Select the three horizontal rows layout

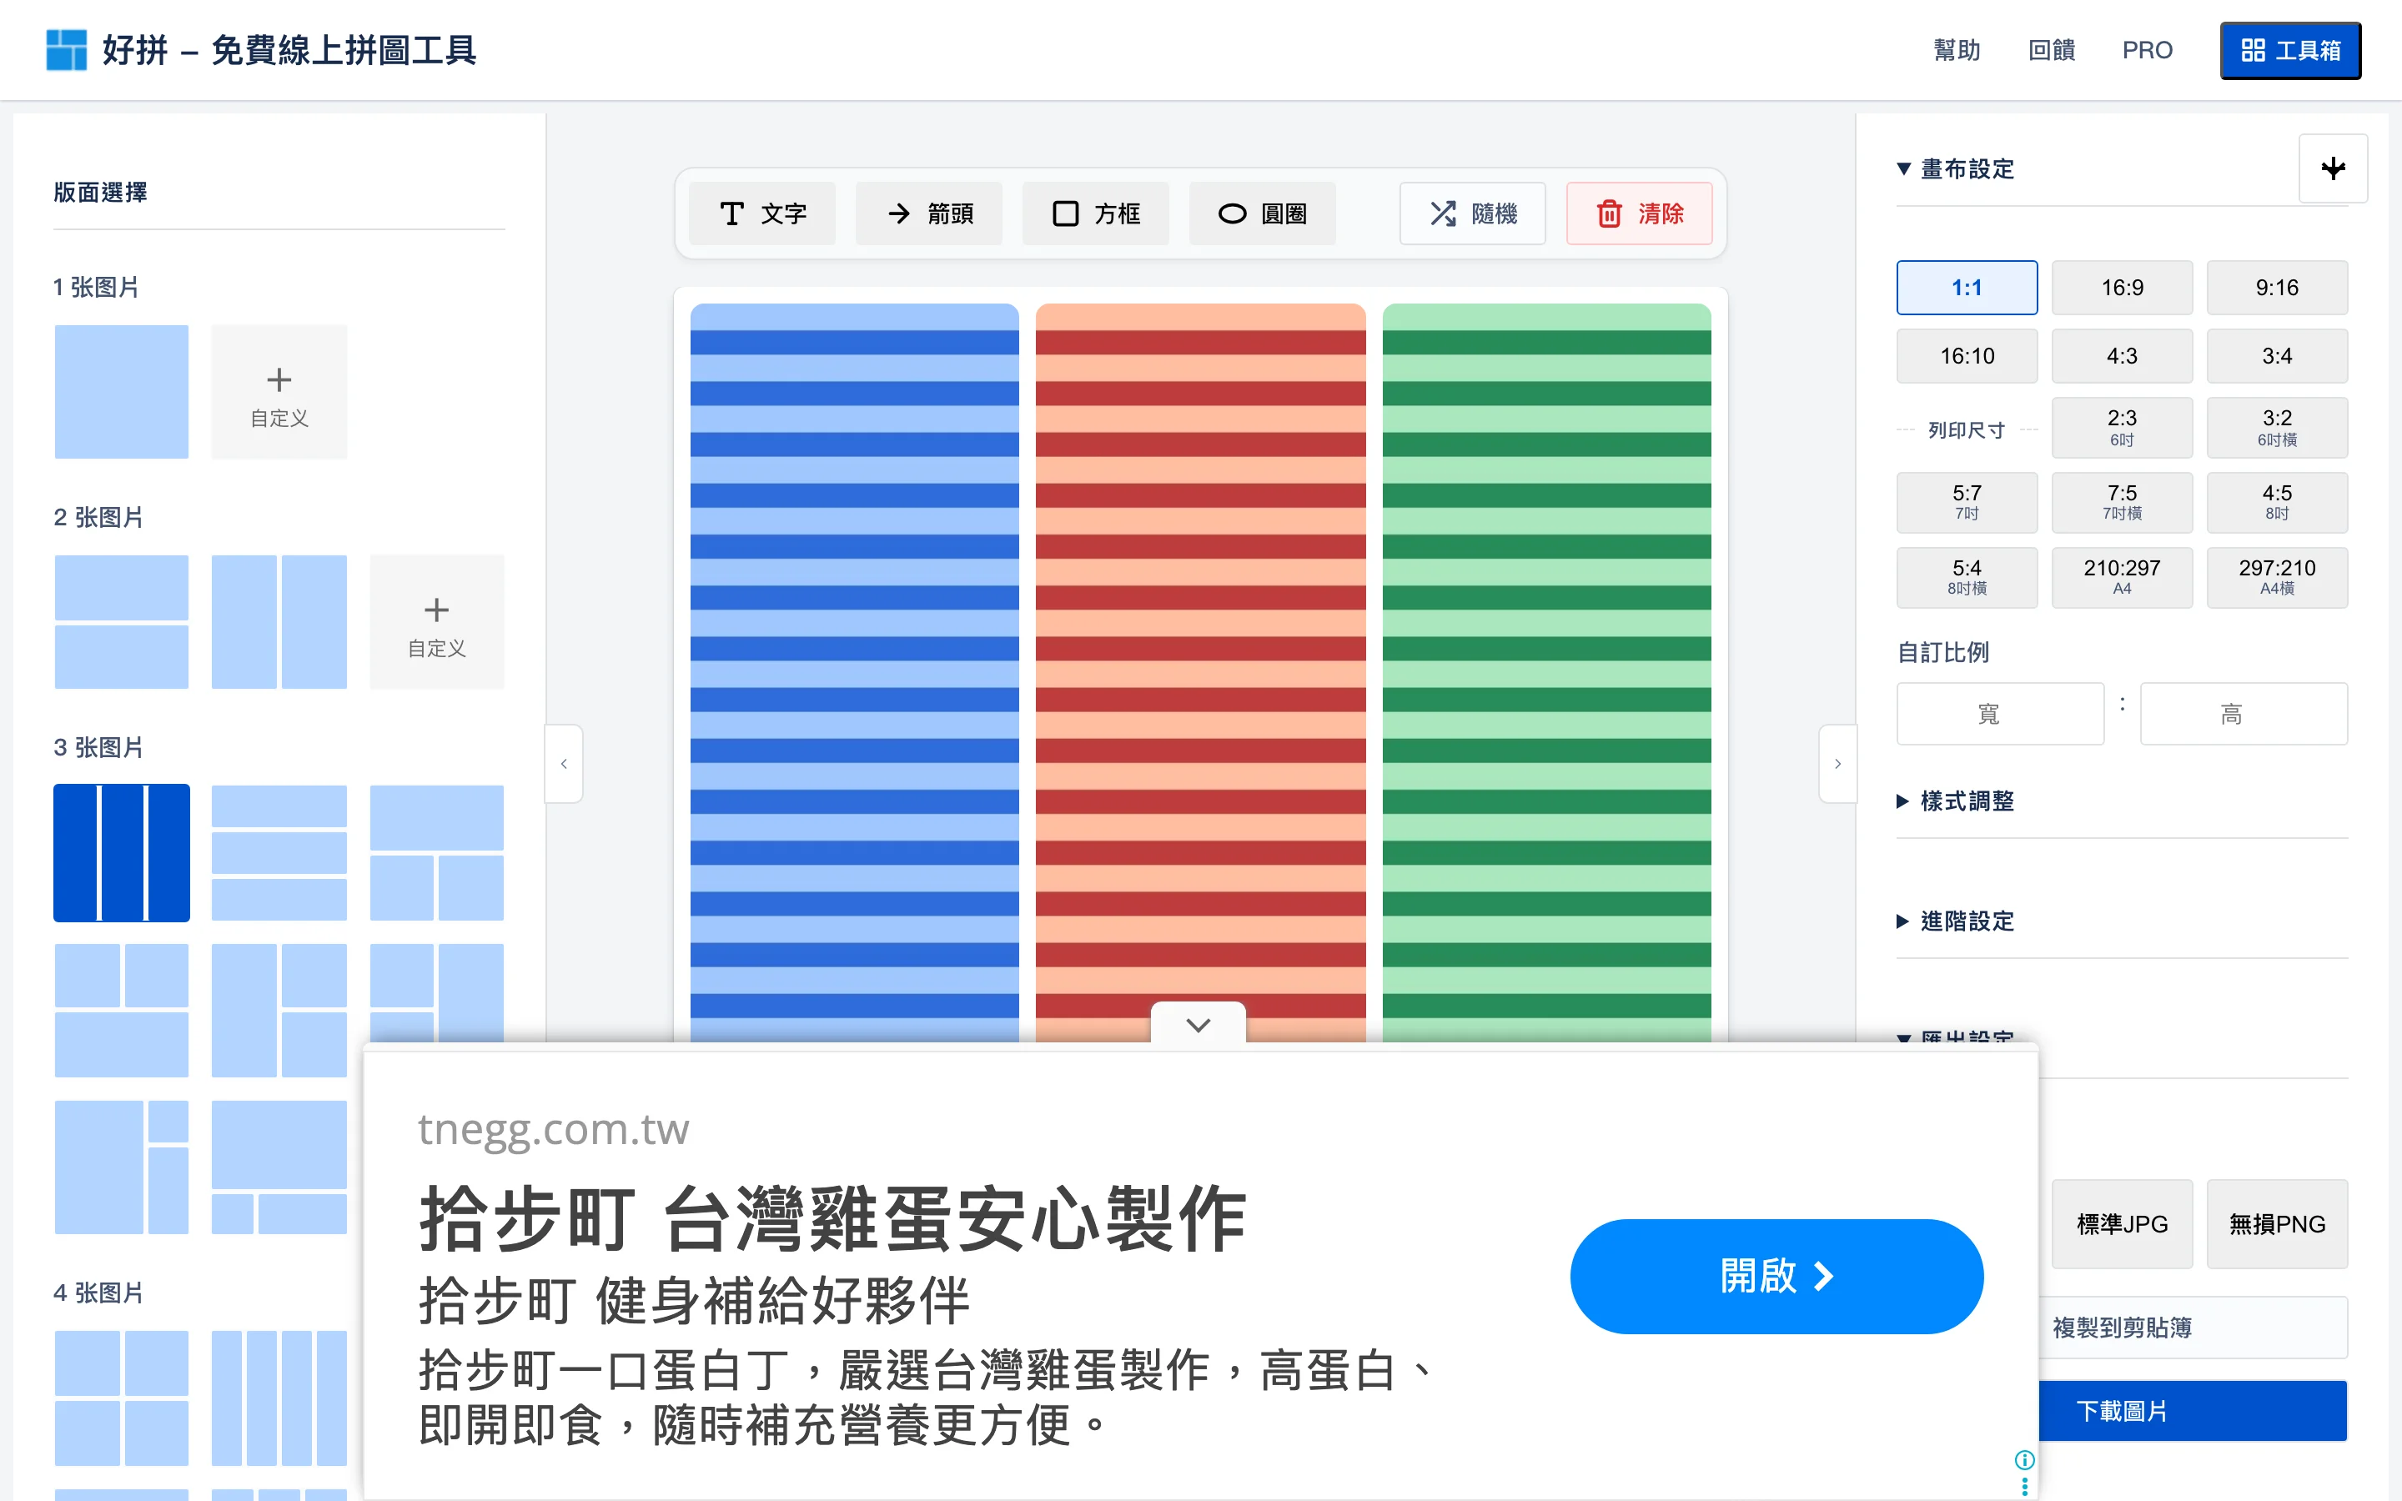pyautogui.click(x=279, y=853)
